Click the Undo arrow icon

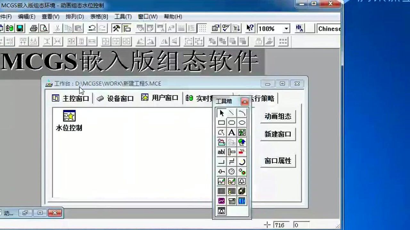(92, 28)
